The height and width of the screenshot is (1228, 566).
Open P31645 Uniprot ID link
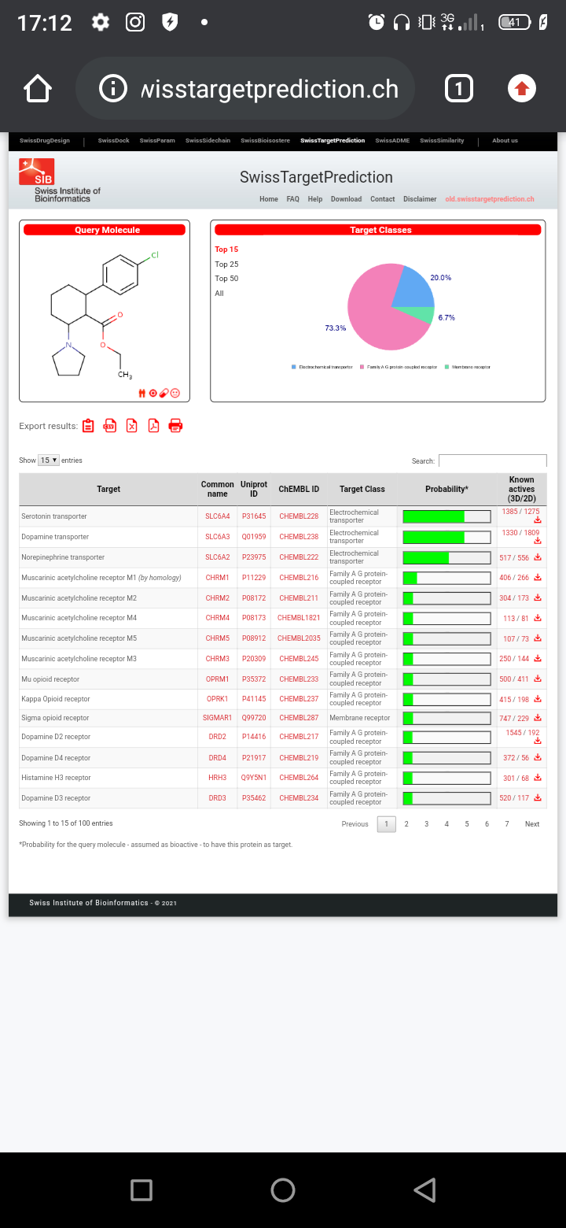(254, 516)
